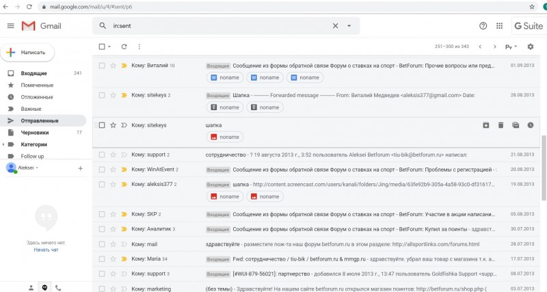Open first noname Word attachment for Виталий message
The width and height of the screenshot is (547, 292).
[x=225, y=77]
